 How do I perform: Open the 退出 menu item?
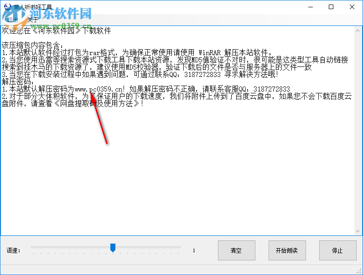[x=12, y=20]
